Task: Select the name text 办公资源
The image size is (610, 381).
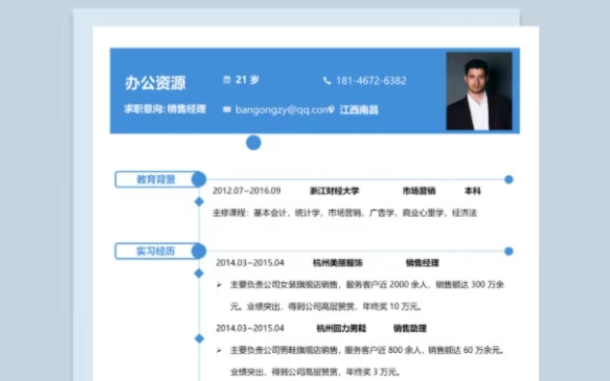Action: [x=155, y=83]
